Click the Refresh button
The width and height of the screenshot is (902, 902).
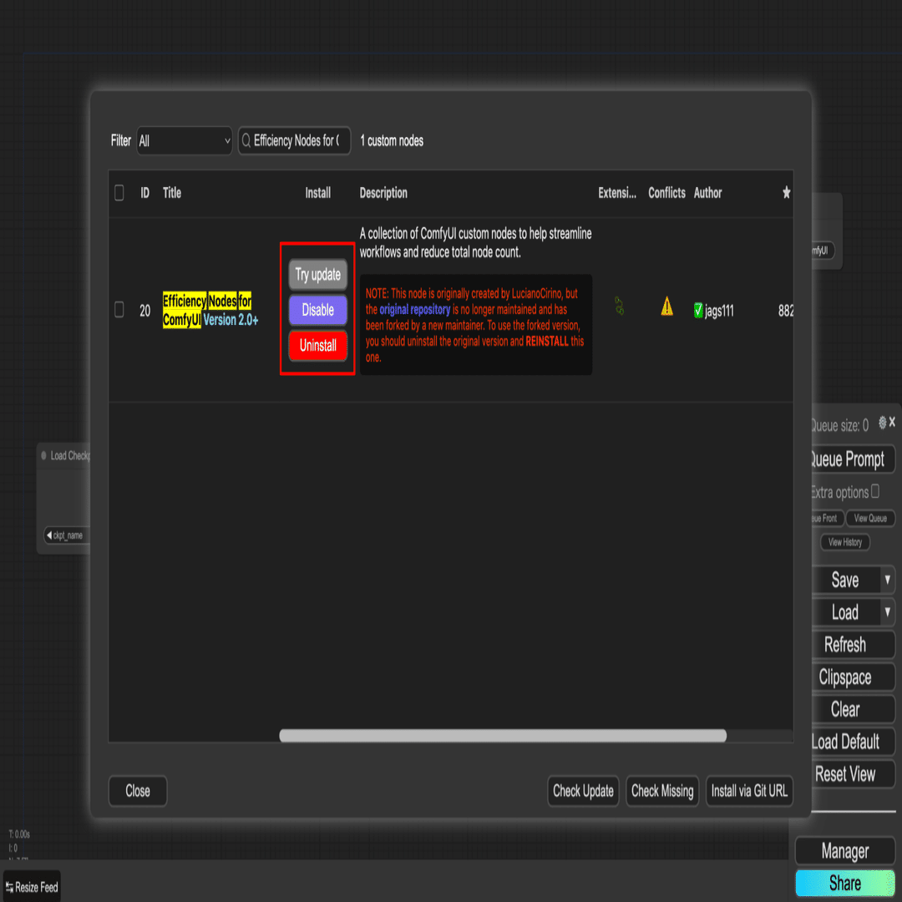tap(853, 644)
